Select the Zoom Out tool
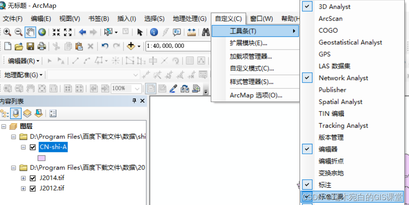The image size is (409, 205). pos(19,32)
